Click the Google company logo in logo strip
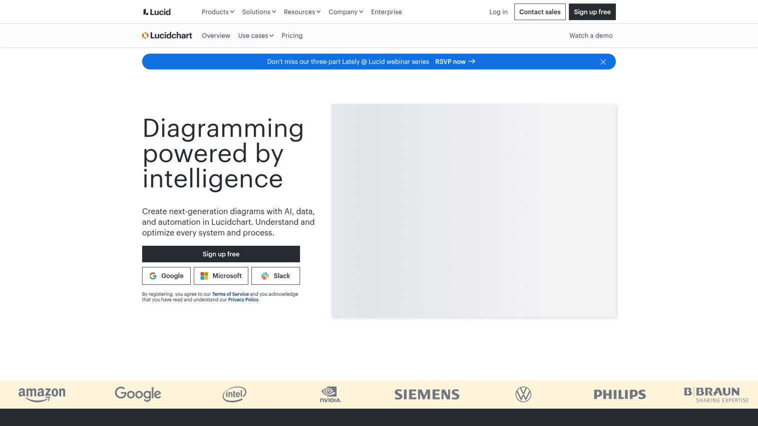Screen dimensions: 758x426 coord(138,394)
